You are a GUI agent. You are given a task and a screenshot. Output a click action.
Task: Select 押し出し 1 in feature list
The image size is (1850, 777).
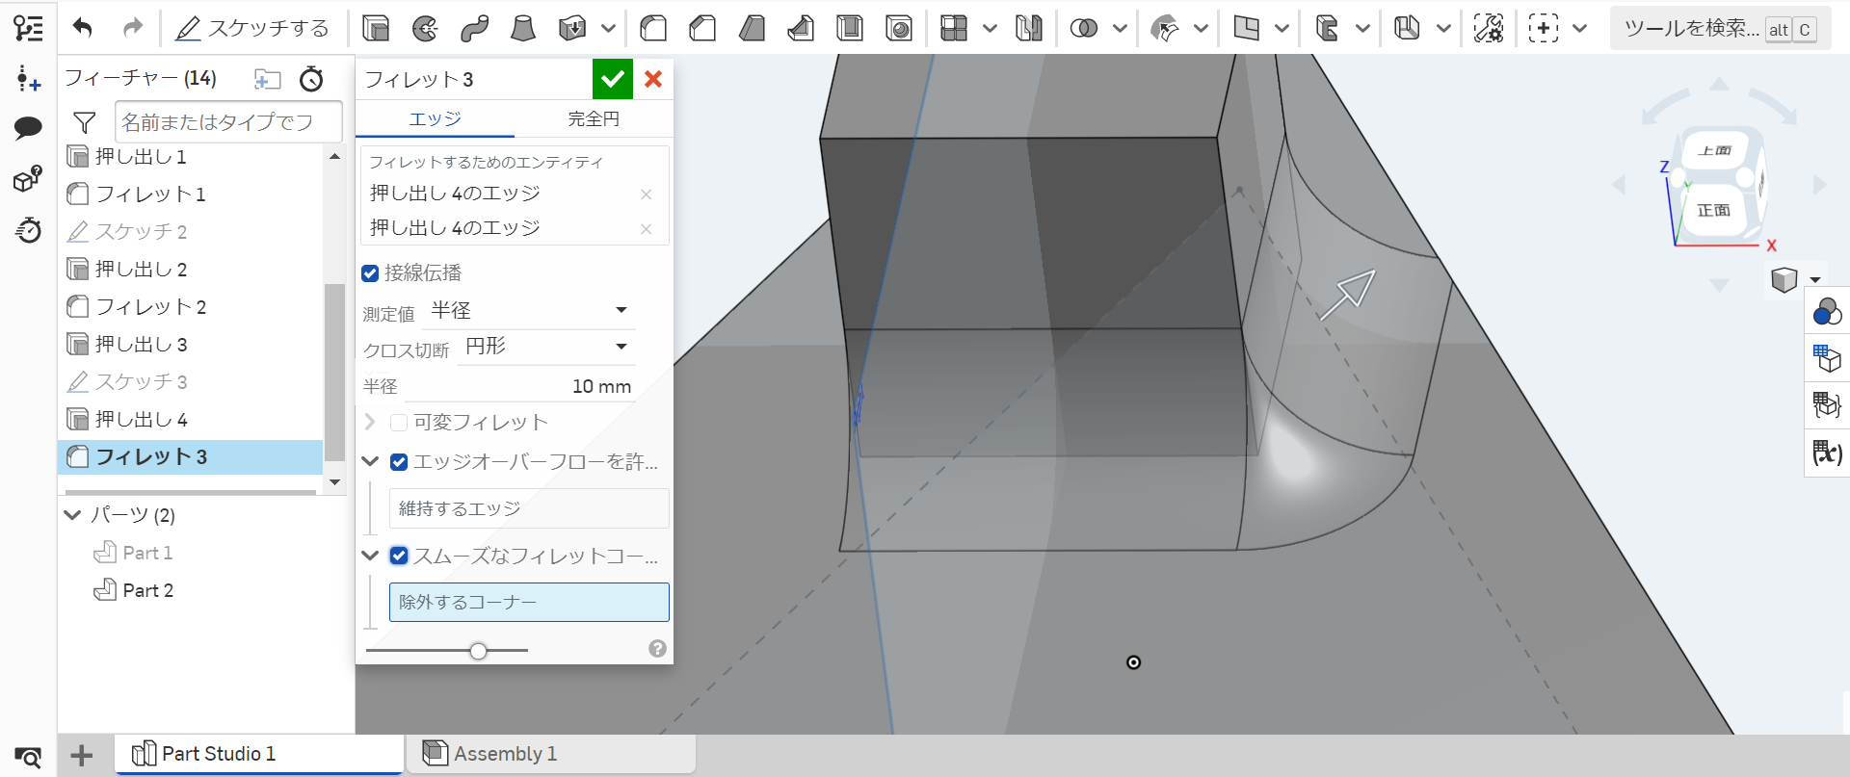[190, 156]
